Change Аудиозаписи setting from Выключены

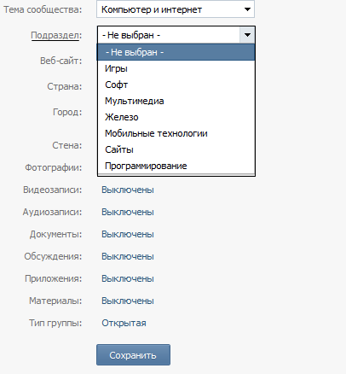pos(128,212)
